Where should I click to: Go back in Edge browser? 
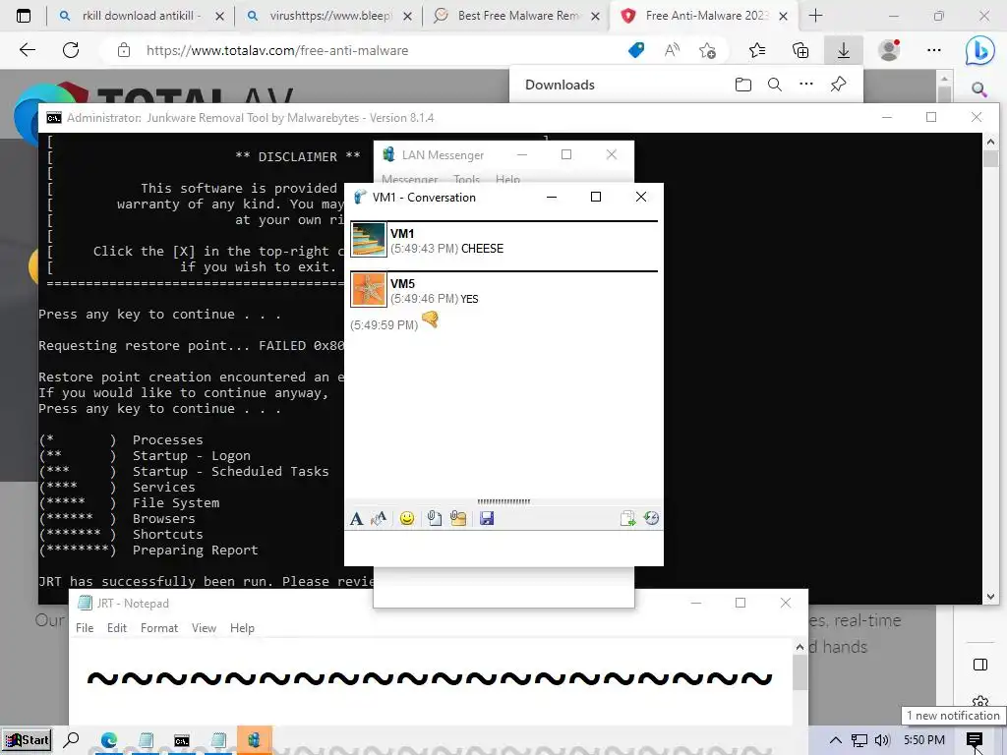pos(27,50)
